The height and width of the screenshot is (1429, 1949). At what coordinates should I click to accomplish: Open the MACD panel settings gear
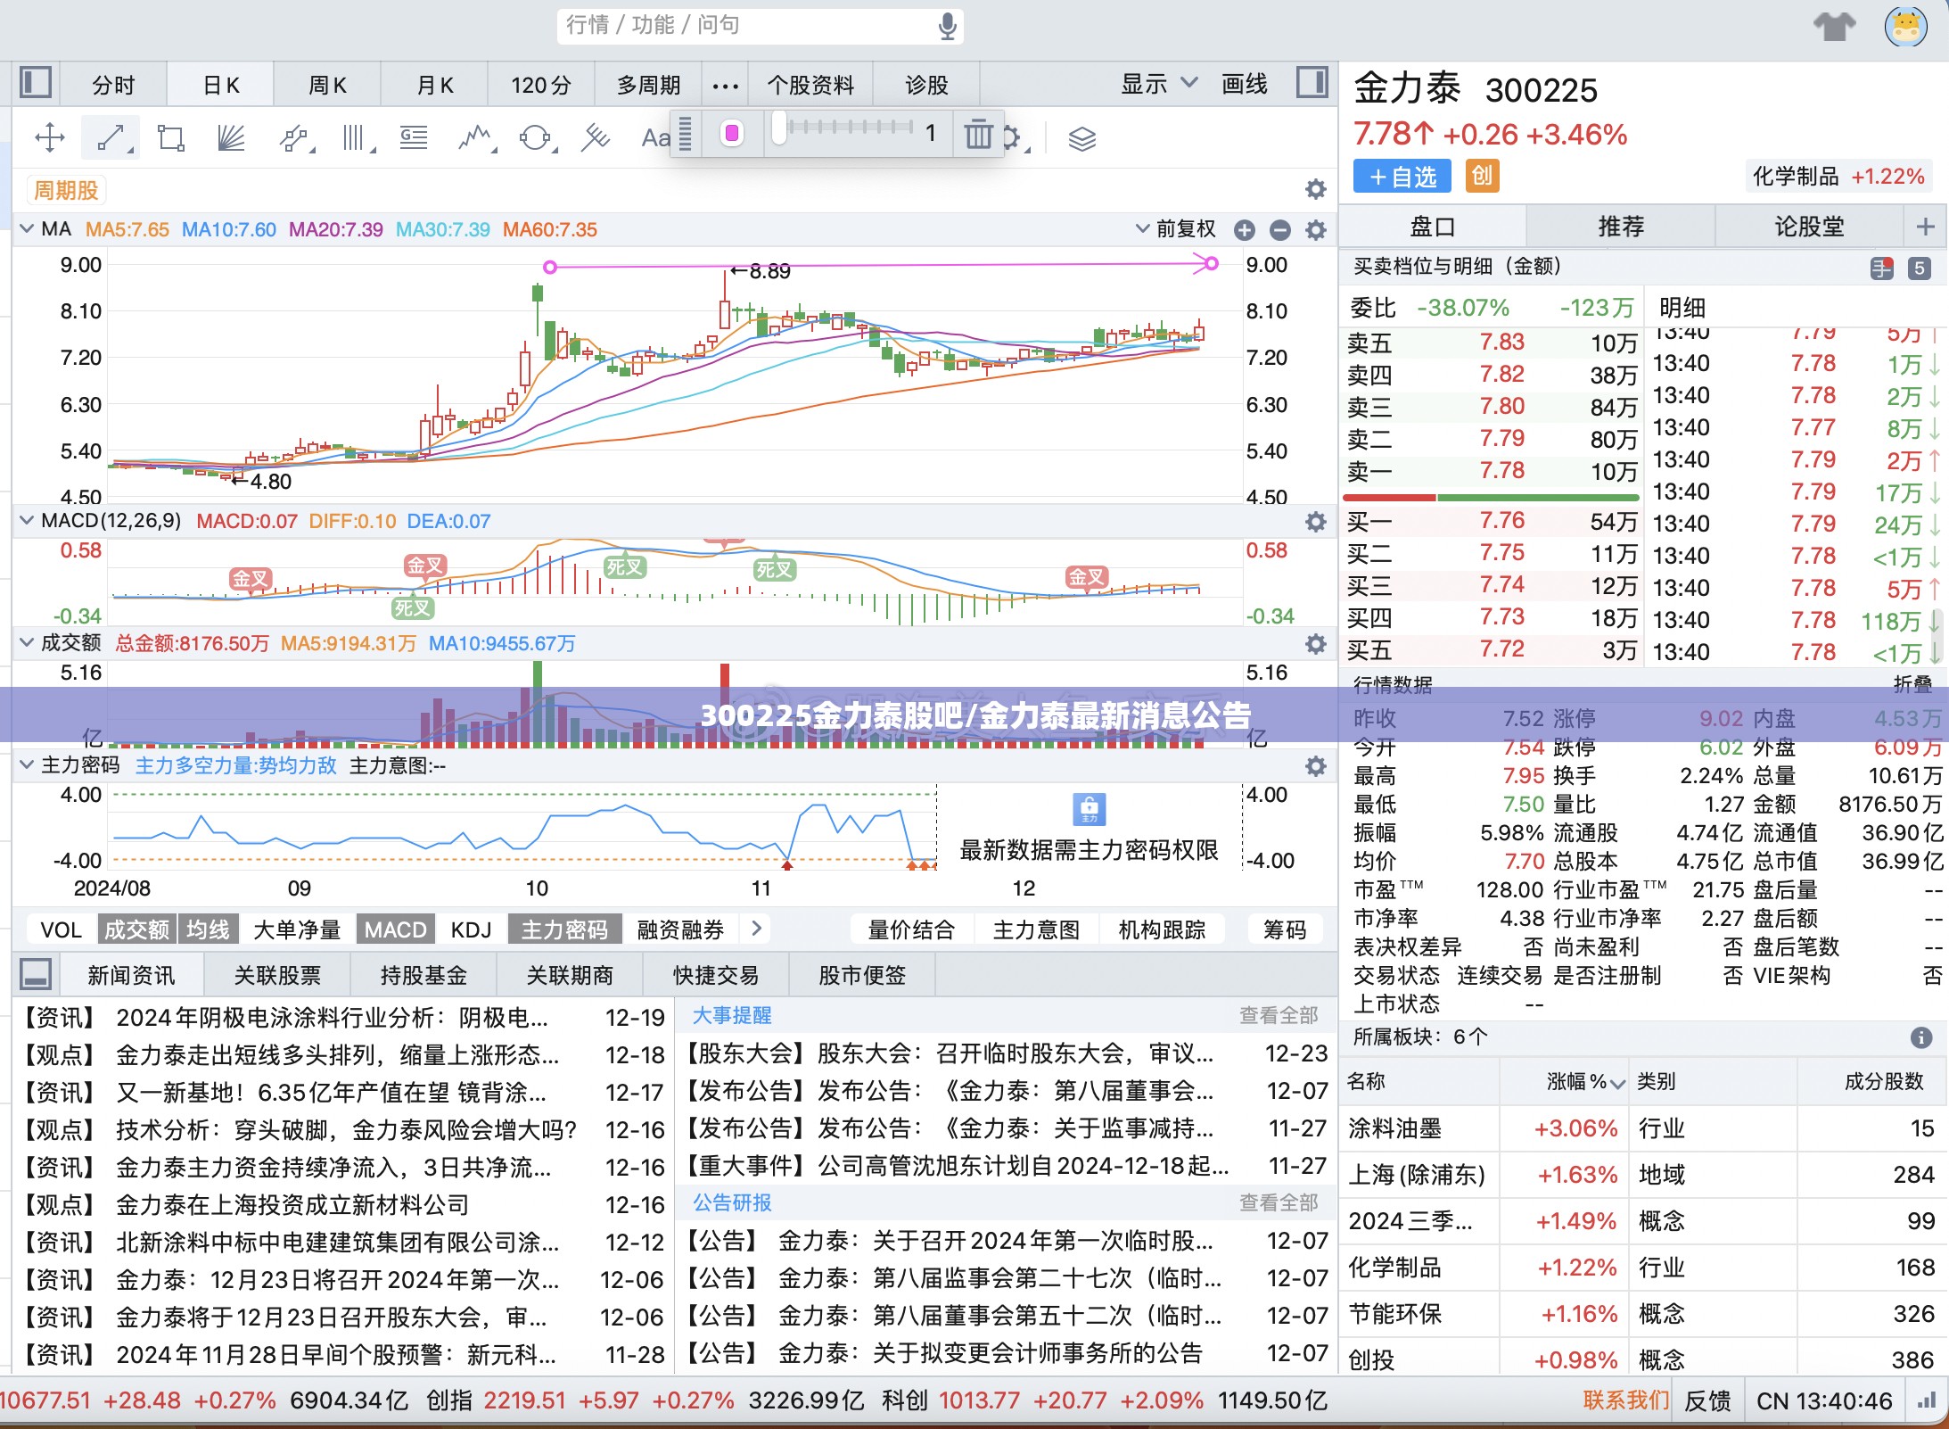(x=1316, y=522)
